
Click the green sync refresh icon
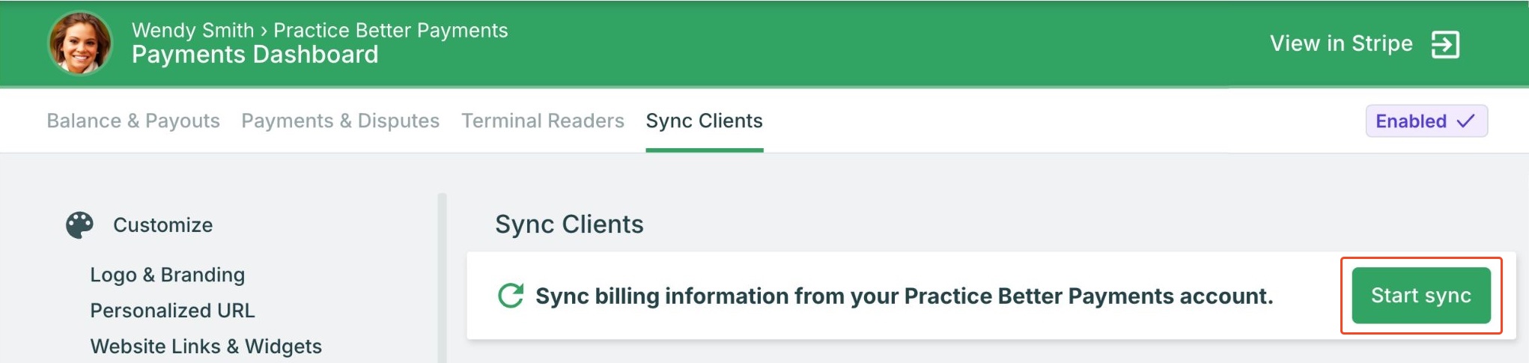coord(511,296)
